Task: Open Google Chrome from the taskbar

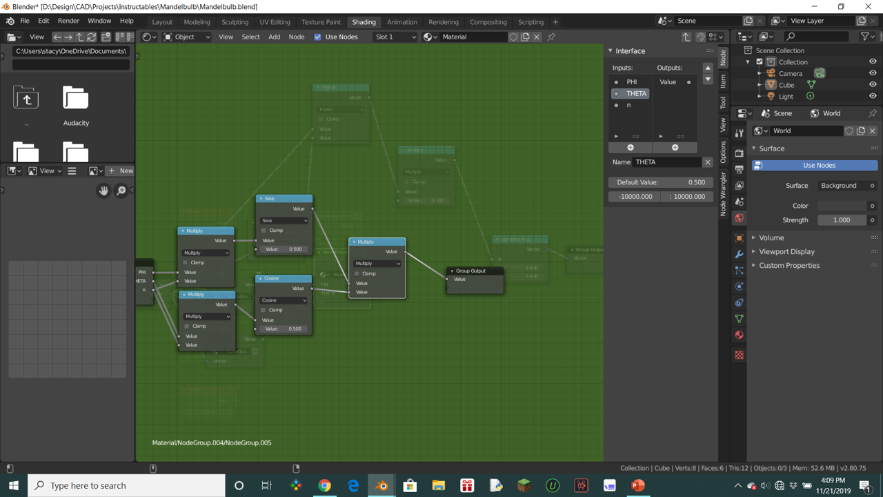Action: click(x=324, y=486)
